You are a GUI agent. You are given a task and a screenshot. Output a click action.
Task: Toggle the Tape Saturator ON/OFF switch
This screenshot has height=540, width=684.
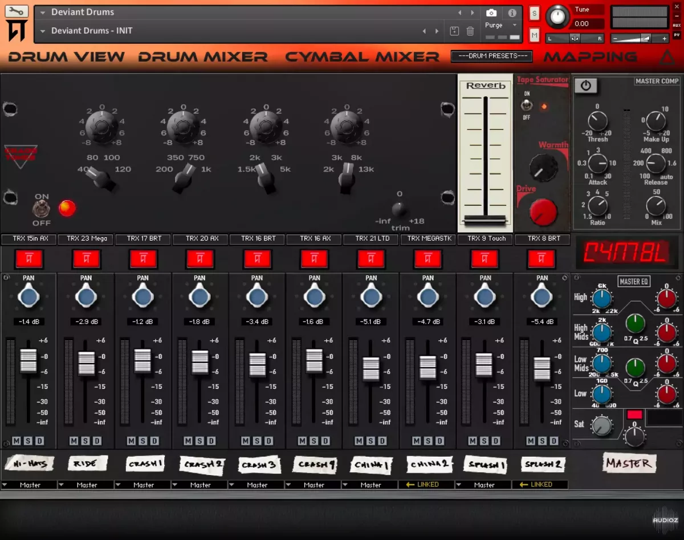click(x=527, y=105)
